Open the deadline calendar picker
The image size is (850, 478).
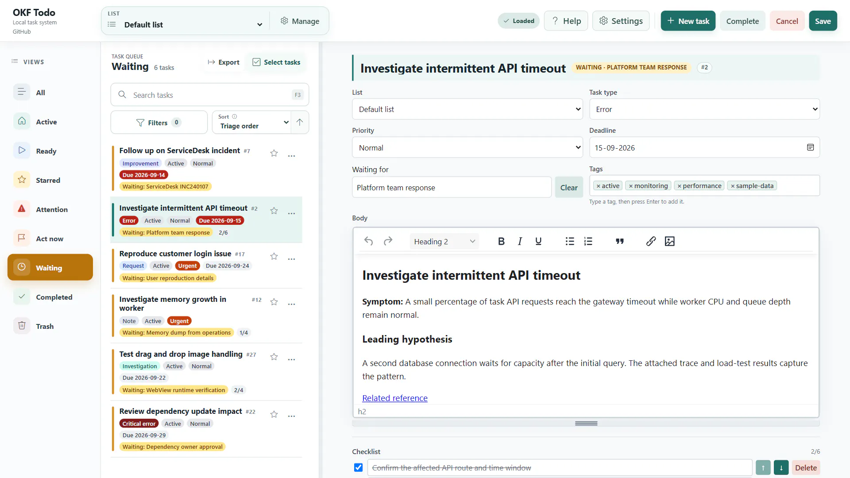click(x=810, y=147)
